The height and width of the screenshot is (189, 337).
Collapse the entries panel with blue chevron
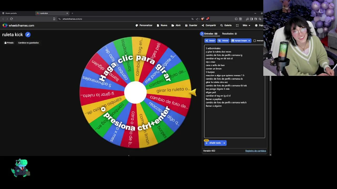[x=202, y=34]
